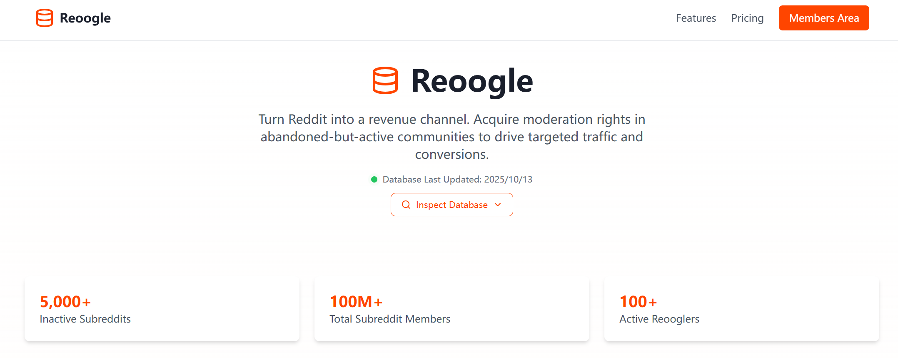The height and width of the screenshot is (358, 898).
Task: Open the Members Area button
Action: coord(823,18)
